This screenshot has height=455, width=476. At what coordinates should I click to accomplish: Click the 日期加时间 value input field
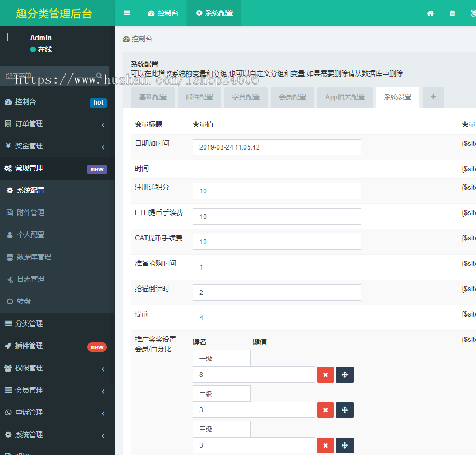click(277, 147)
